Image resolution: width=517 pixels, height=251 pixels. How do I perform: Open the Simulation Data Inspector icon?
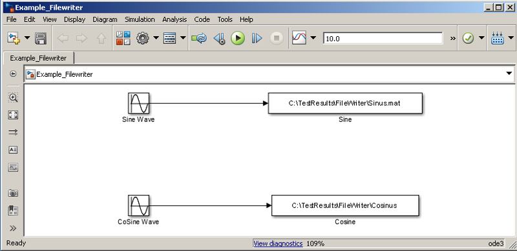pyautogui.click(x=299, y=38)
